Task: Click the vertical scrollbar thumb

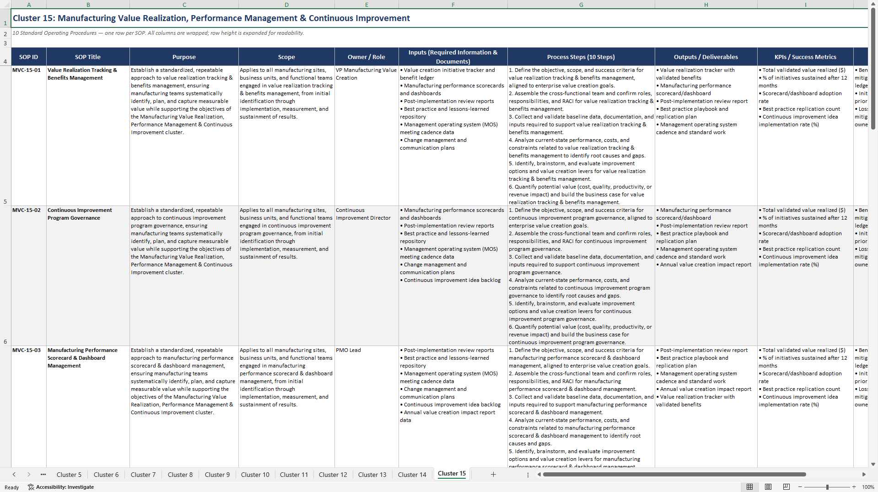Action: click(x=873, y=68)
